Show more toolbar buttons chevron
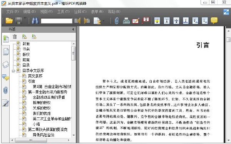The height and width of the screenshot is (144, 231). pos(25,18)
